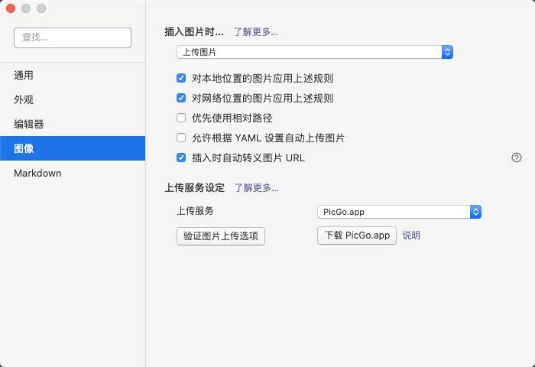Toggle 插入时自动转义图片 URL checkbox
This screenshot has height=367, width=535.
pyautogui.click(x=181, y=158)
